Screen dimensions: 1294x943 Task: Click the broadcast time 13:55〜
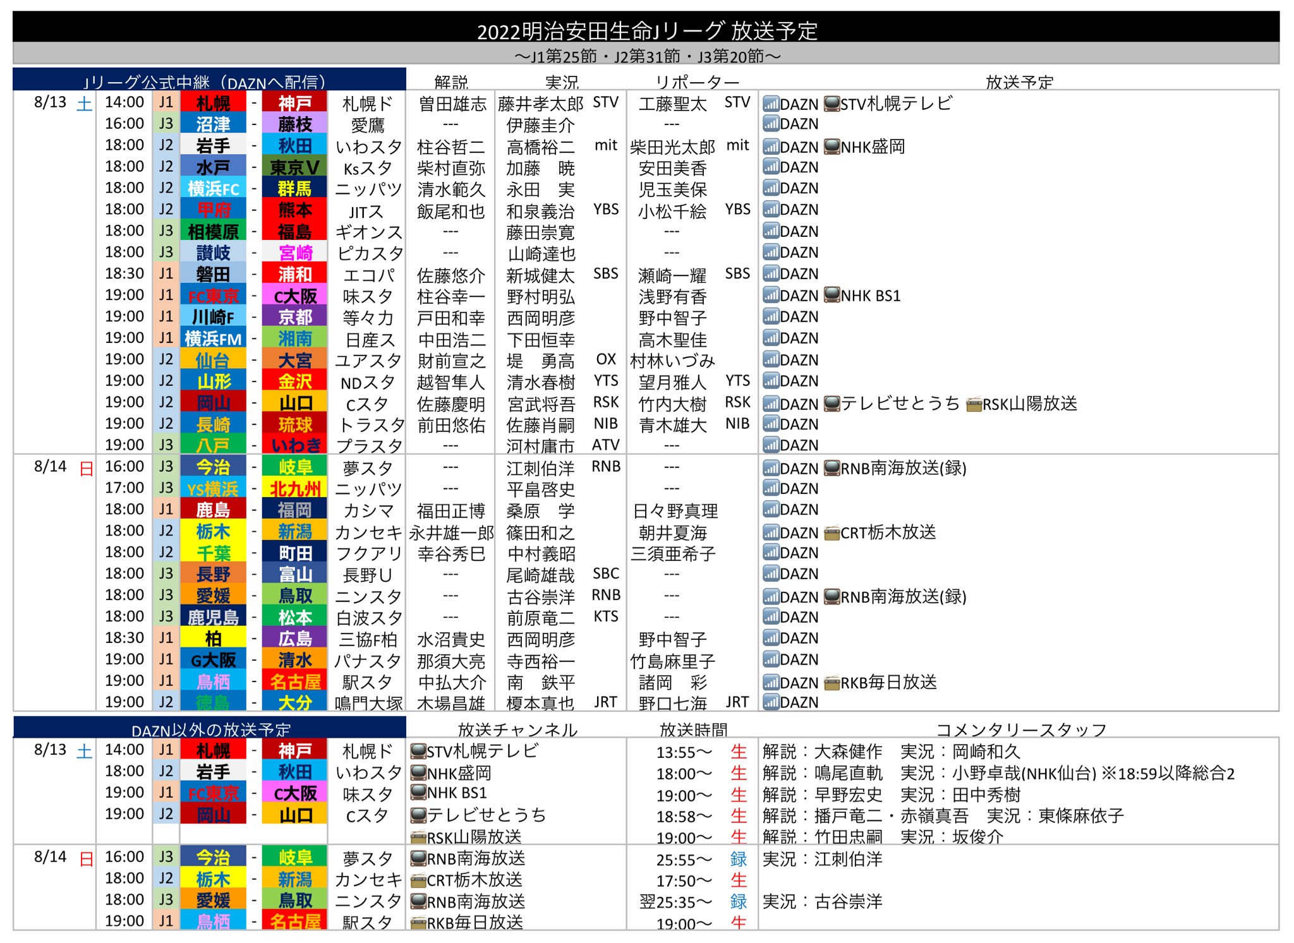click(684, 752)
